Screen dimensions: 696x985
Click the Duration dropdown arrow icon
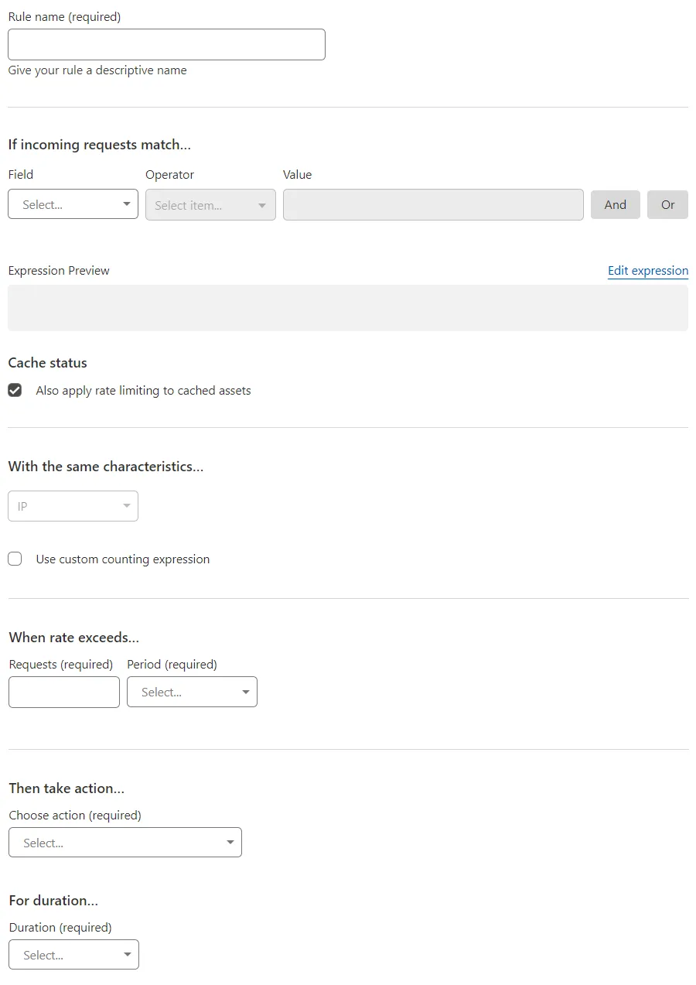(x=126, y=954)
